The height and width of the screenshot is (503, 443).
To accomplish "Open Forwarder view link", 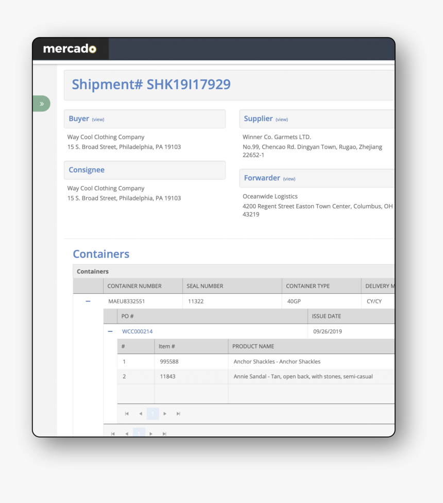I will [289, 179].
